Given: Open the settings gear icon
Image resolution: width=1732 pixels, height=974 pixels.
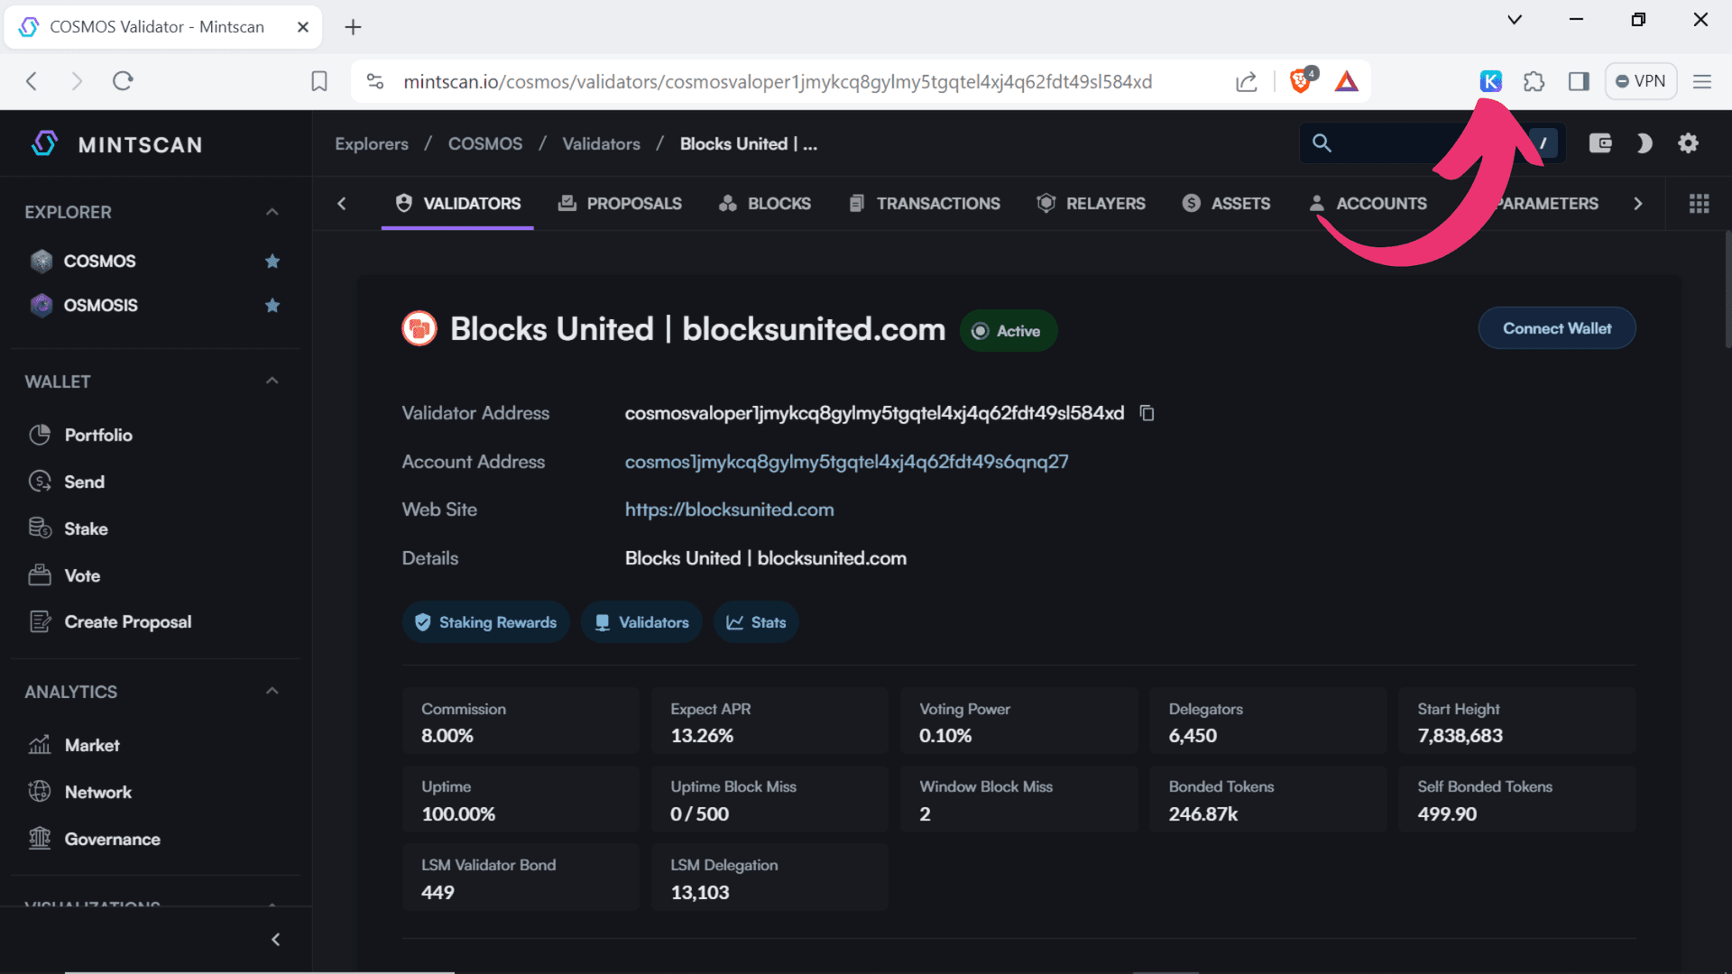Looking at the screenshot, I should pyautogui.click(x=1688, y=142).
